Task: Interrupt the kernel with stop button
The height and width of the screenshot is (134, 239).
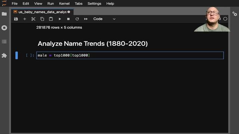Action: click(68, 19)
